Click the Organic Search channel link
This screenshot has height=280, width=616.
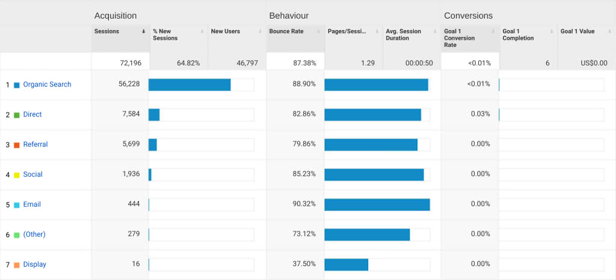coord(47,85)
